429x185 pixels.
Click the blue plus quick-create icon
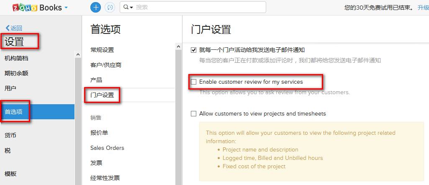(96, 8)
